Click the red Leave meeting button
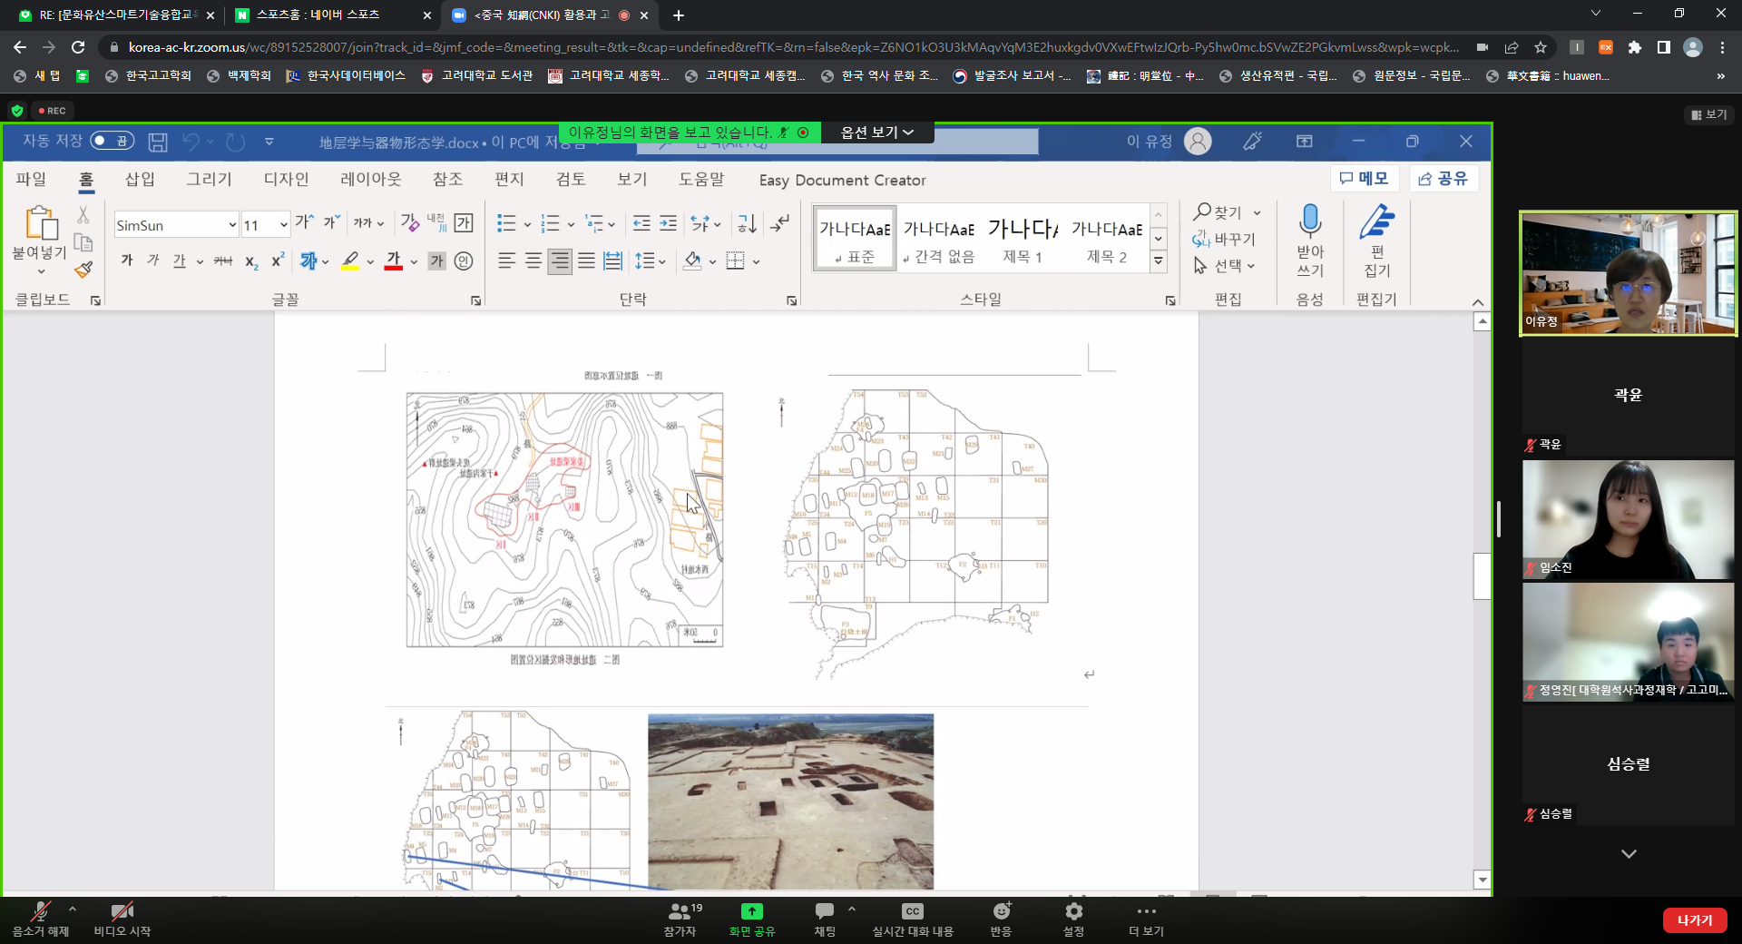1742x944 pixels. (x=1693, y=919)
